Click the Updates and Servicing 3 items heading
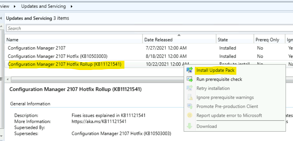This screenshot has width=293, height=141. (37, 18)
